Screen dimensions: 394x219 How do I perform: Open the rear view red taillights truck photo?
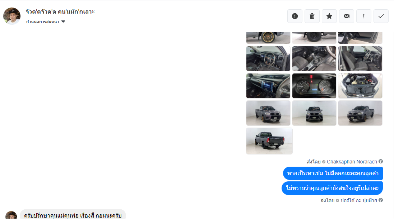pos(269,141)
